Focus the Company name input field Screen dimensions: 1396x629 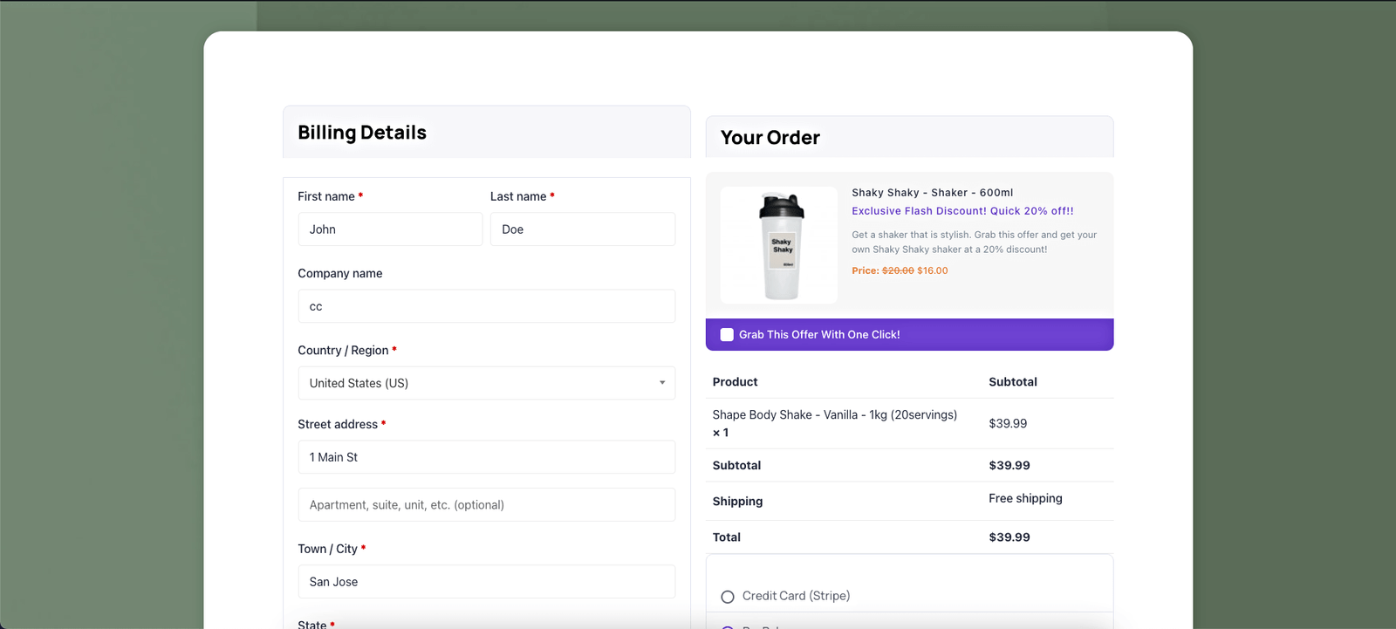pos(486,306)
